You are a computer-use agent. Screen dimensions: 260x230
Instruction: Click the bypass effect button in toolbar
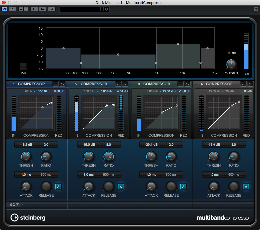[x=12, y=9]
